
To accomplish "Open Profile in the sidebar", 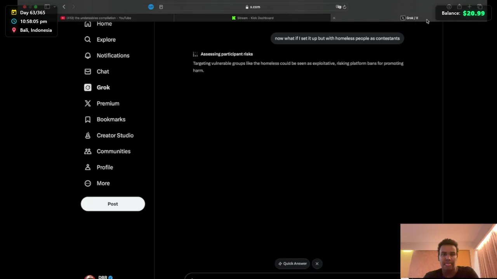I will pos(99,167).
